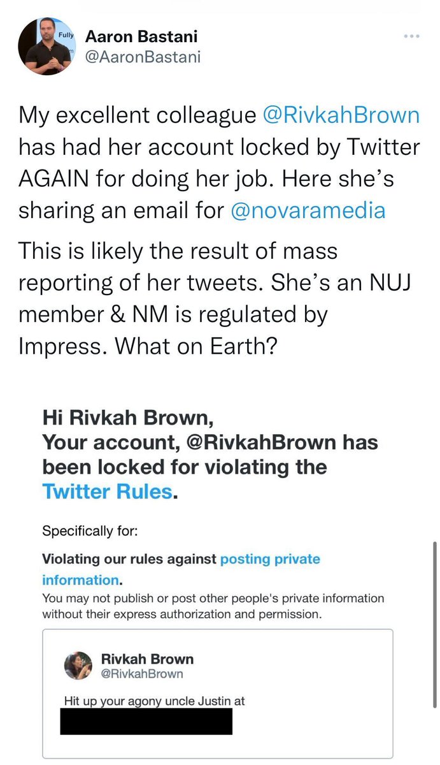Click the 'Hit up your agony uncle Justin' text
Screen dimensions: 440x765
(155, 701)
